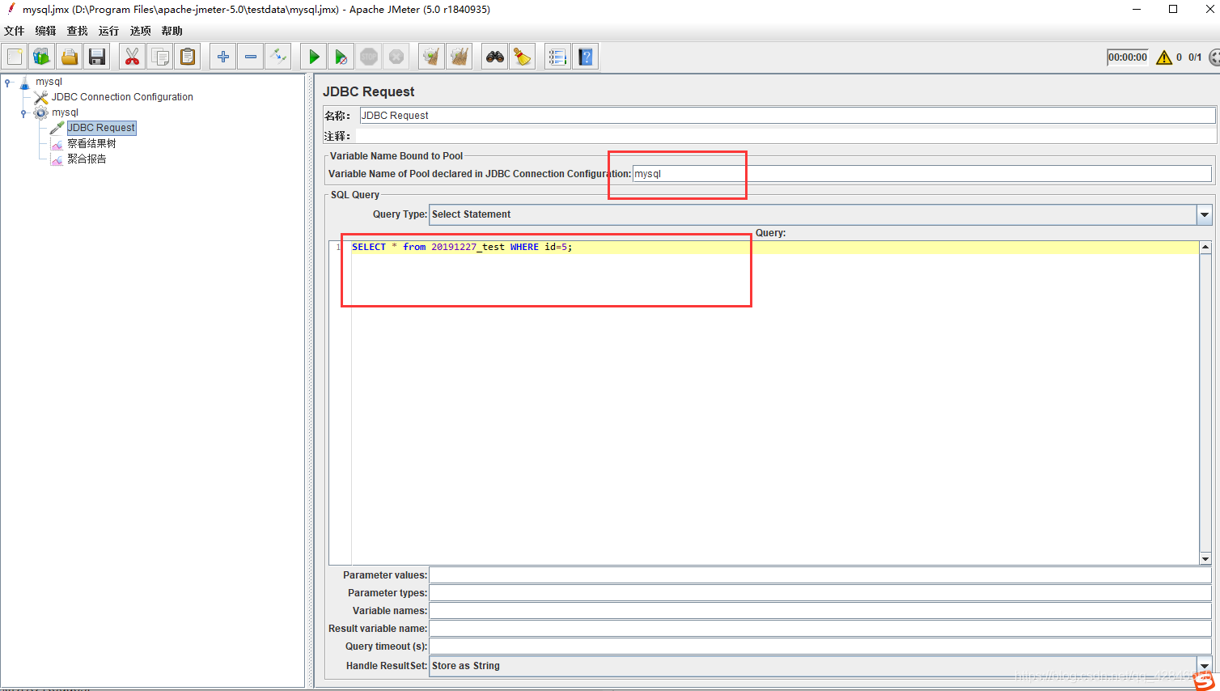Click query editor scrollbar down arrow

[x=1205, y=558]
